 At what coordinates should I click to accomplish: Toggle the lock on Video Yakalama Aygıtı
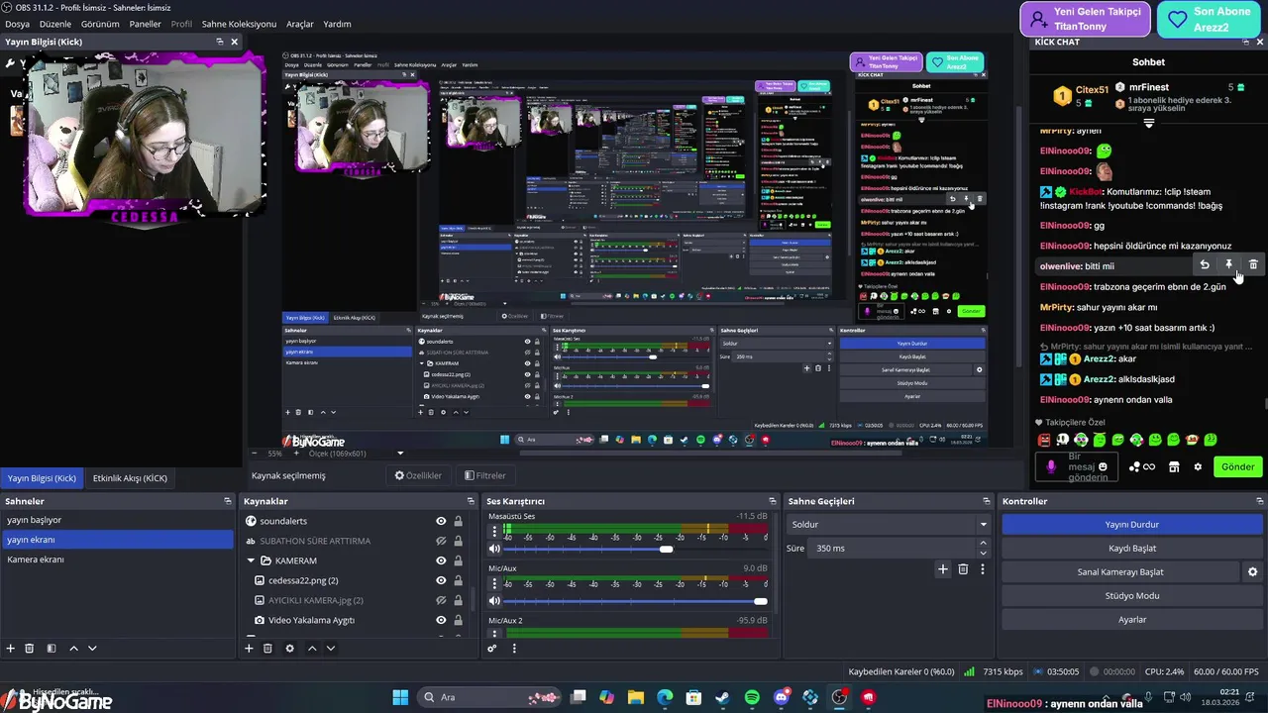(458, 620)
